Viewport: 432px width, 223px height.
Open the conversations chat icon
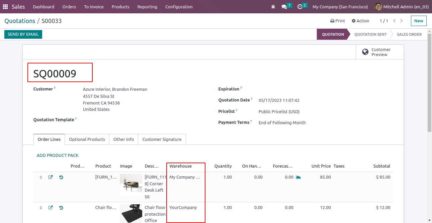click(284, 7)
